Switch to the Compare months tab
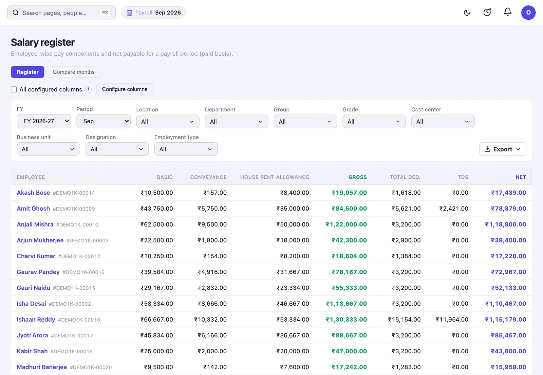Viewport: 543px width, 375px height. [74, 72]
